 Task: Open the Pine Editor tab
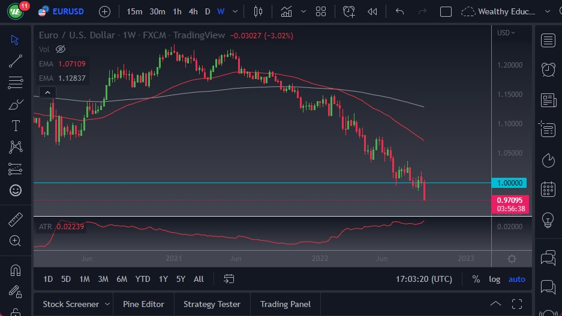[x=143, y=304]
